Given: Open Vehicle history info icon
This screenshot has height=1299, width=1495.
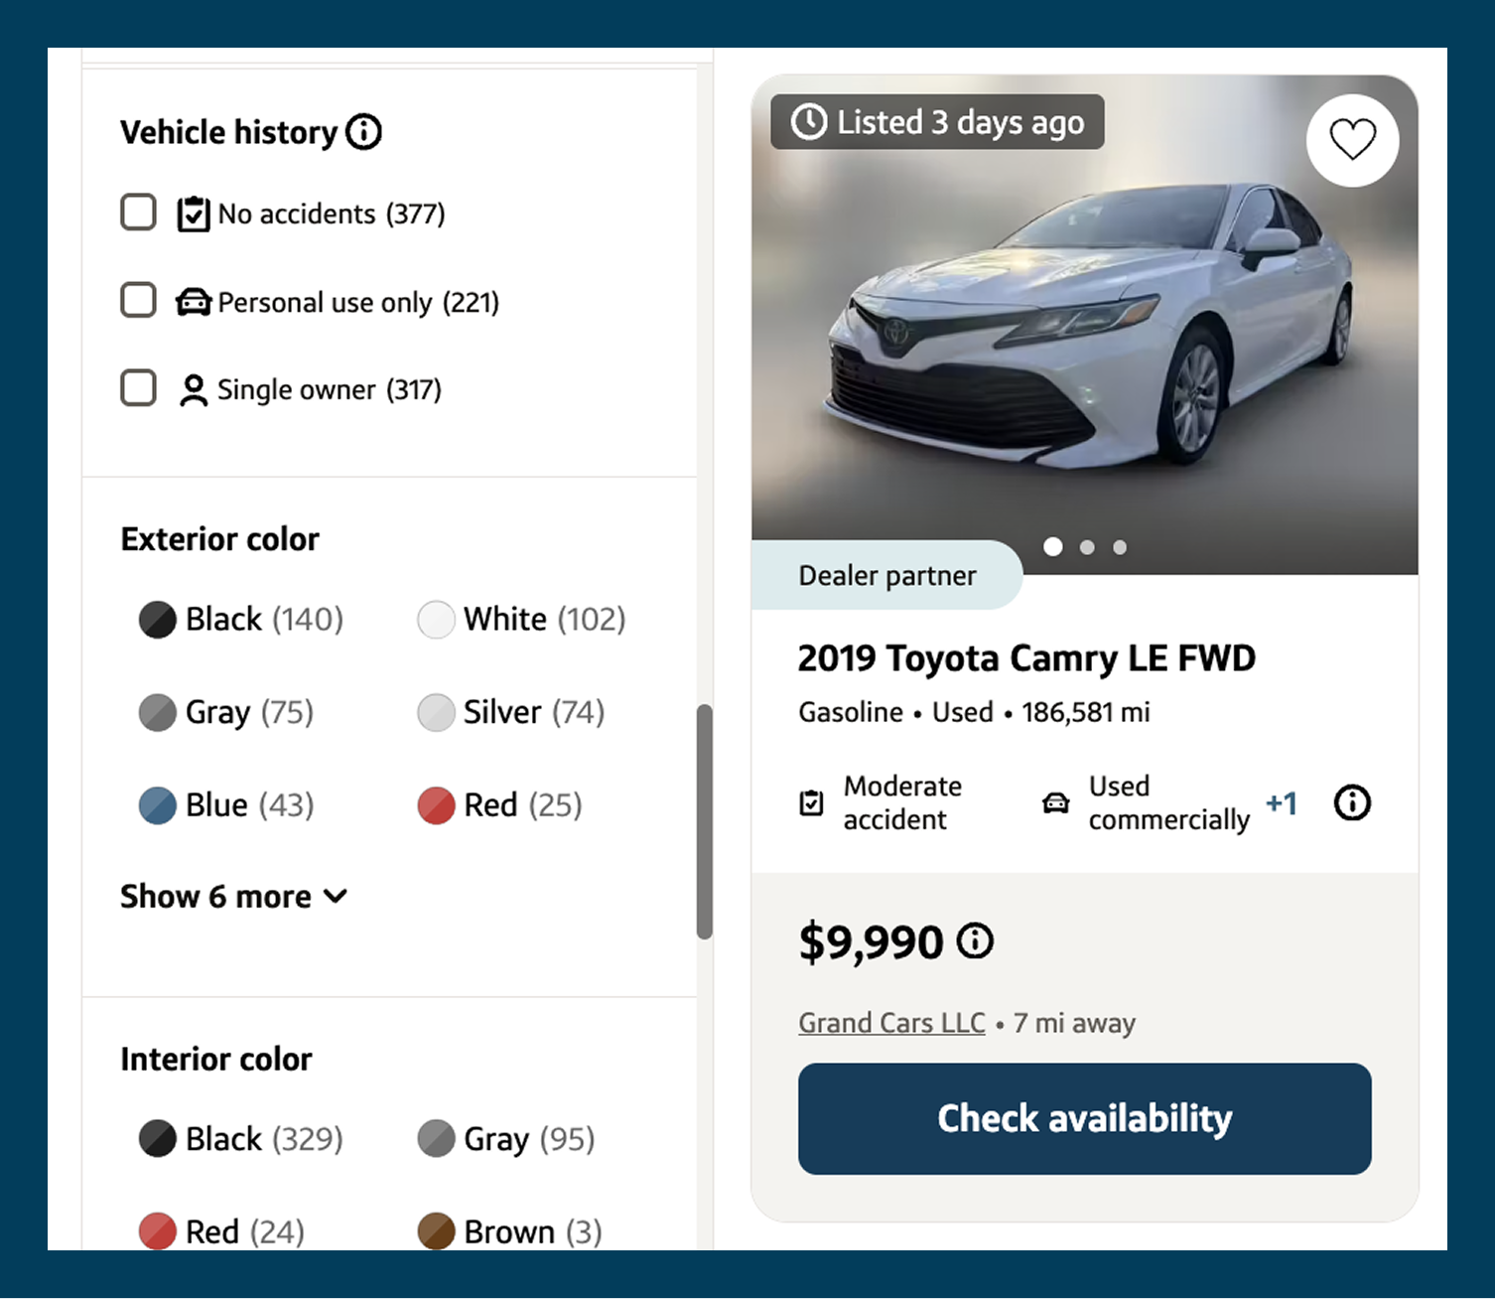Looking at the screenshot, I should tap(363, 131).
